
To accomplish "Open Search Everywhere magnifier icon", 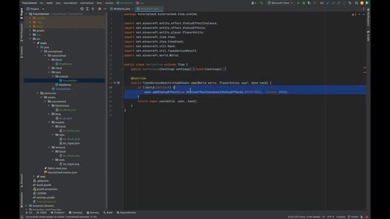I will 356,3.
